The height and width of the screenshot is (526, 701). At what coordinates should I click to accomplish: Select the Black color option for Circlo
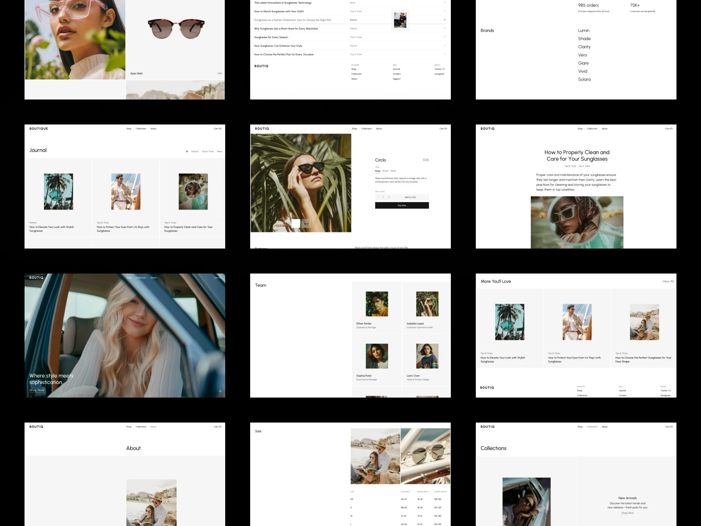[x=393, y=171]
